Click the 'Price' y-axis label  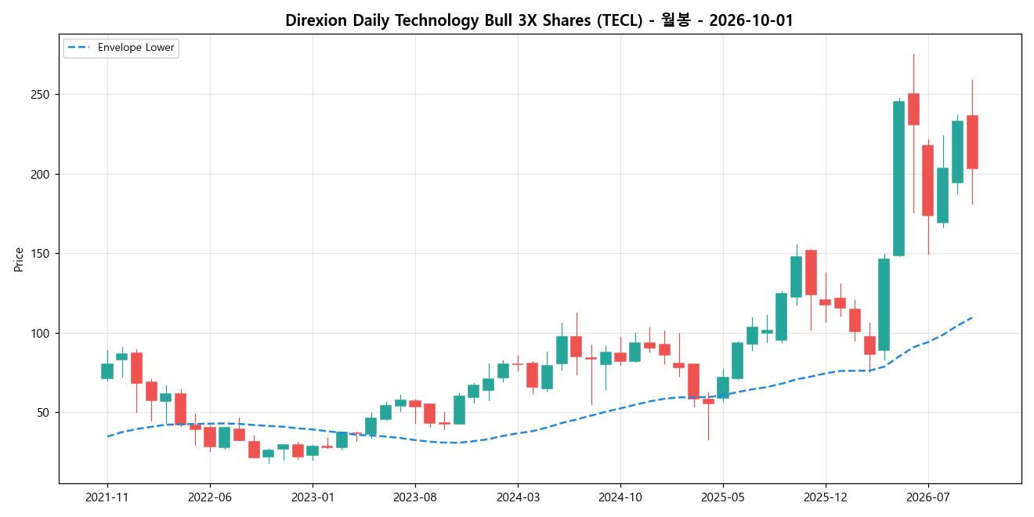pyautogui.click(x=18, y=259)
